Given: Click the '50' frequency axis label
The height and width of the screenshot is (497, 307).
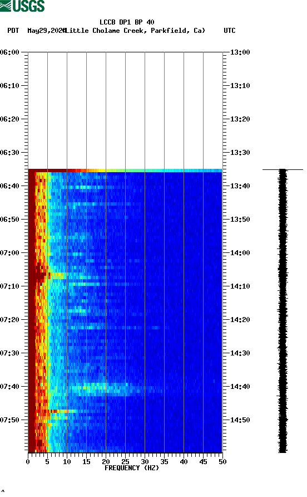Looking at the screenshot, I should click(222, 462).
